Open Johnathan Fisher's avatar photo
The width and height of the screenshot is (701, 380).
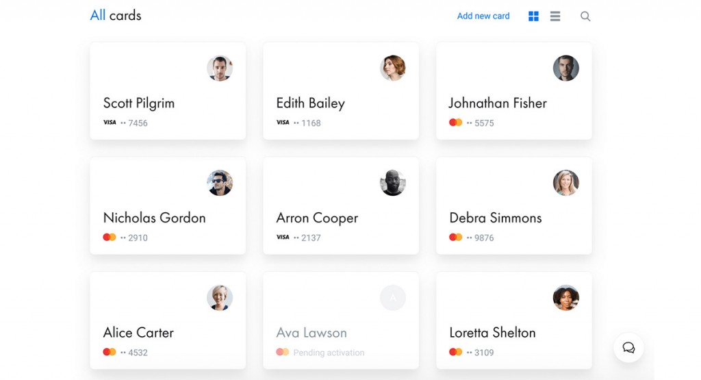(566, 68)
